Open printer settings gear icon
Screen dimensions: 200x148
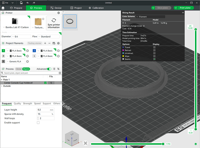59,13
